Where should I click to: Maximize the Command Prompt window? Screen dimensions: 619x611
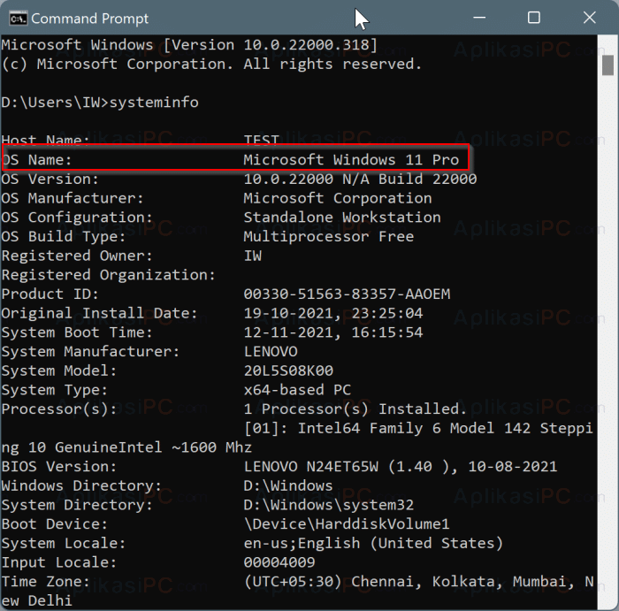click(x=534, y=18)
